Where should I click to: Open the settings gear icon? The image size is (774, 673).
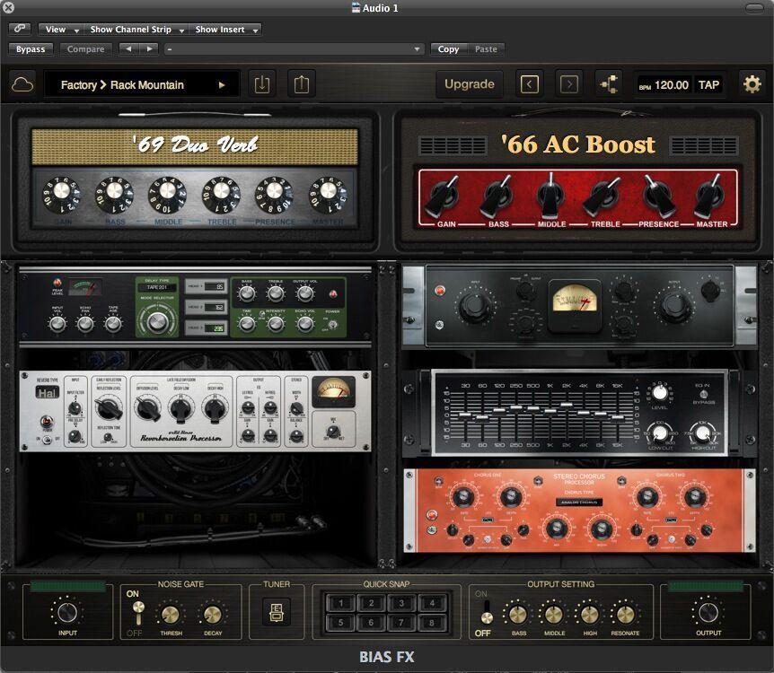coord(752,84)
